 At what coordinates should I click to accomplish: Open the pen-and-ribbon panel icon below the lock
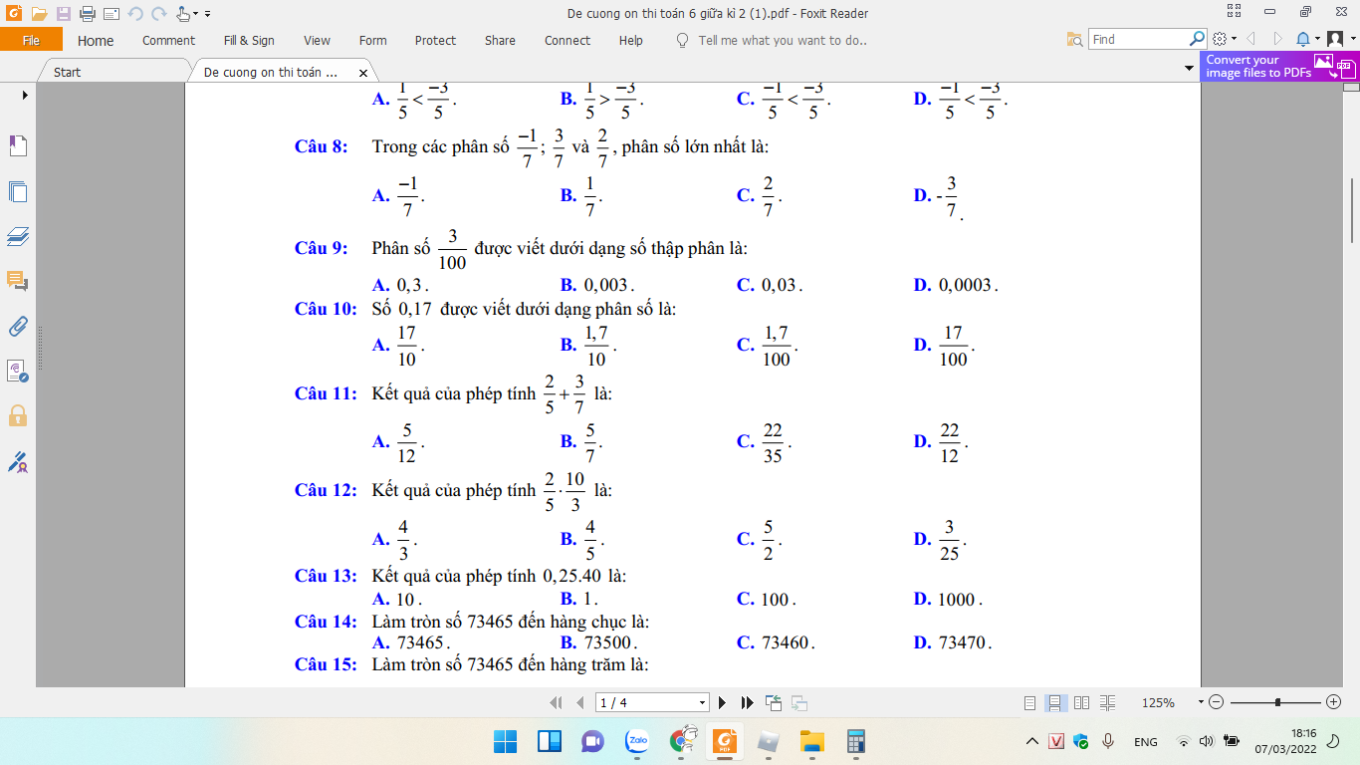click(18, 461)
